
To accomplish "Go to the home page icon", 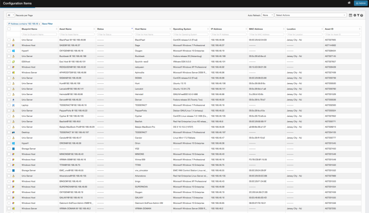I will click(349, 3).
